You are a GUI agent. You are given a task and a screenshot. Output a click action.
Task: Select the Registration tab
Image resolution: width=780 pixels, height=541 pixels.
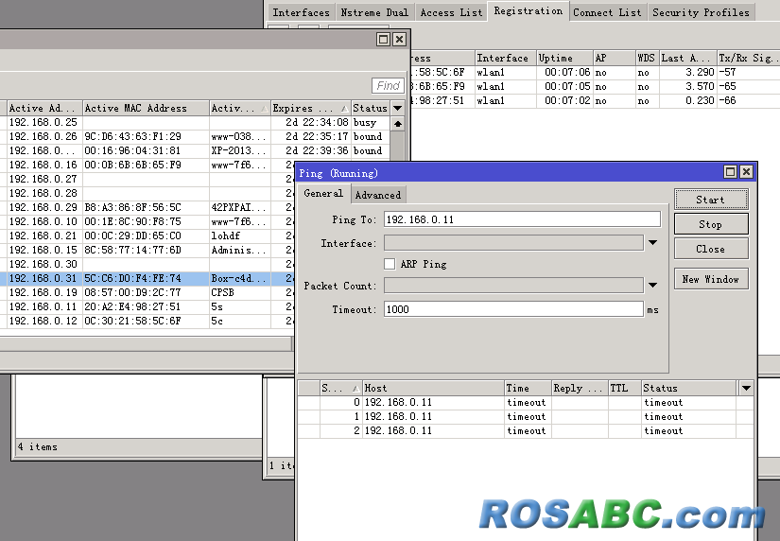(x=529, y=11)
